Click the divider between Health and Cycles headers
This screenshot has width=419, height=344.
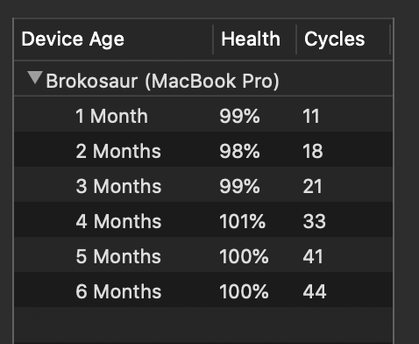tap(296, 39)
